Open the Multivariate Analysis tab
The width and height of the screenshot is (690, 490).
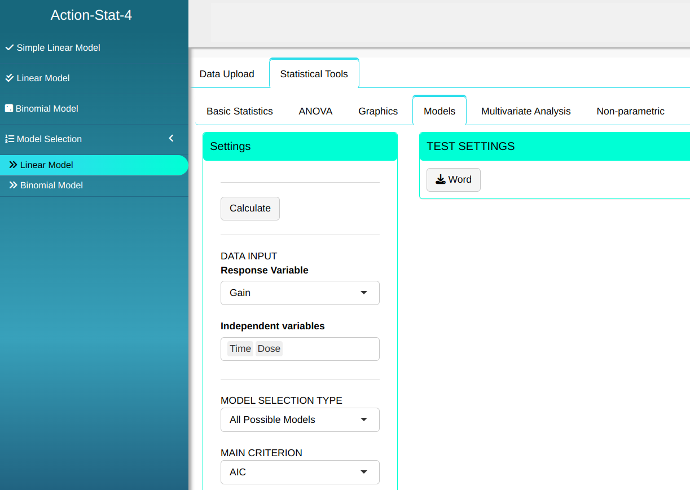click(x=526, y=111)
